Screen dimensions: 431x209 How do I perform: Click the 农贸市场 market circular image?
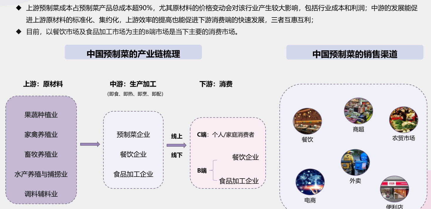tap(403, 120)
